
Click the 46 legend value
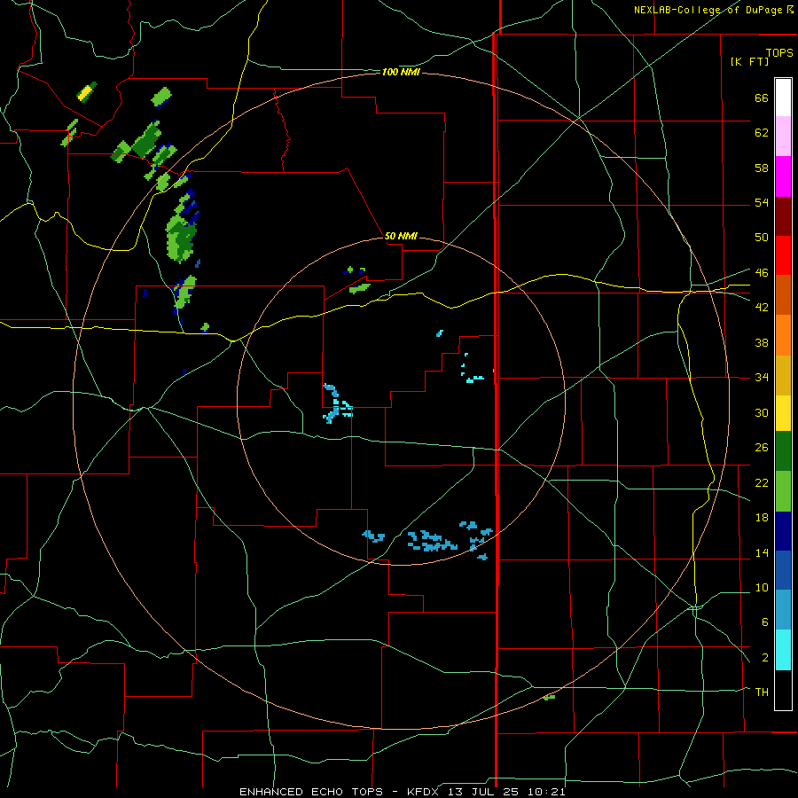coord(761,272)
